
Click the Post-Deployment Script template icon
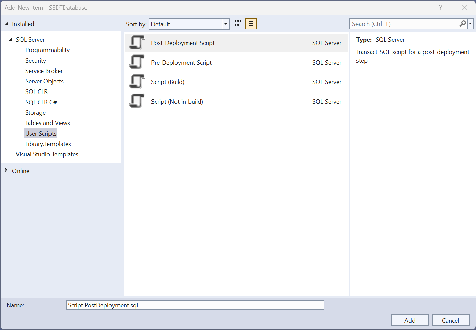[x=136, y=43]
